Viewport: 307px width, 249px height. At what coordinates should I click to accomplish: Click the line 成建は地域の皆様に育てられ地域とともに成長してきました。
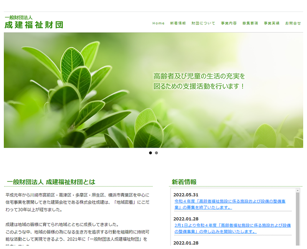click(x=62, y=224)
